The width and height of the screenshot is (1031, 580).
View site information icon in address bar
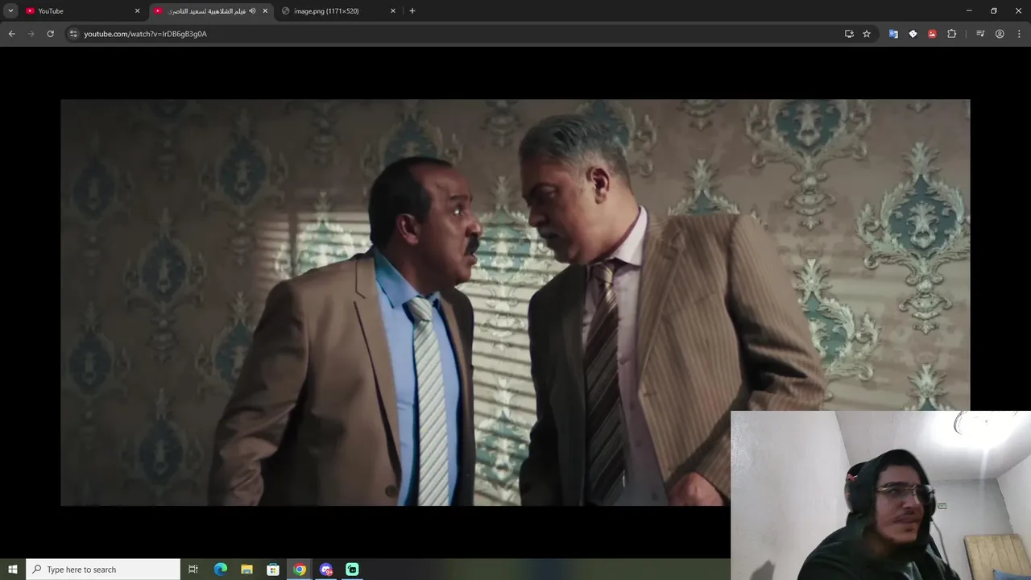[x=73, y=34]
